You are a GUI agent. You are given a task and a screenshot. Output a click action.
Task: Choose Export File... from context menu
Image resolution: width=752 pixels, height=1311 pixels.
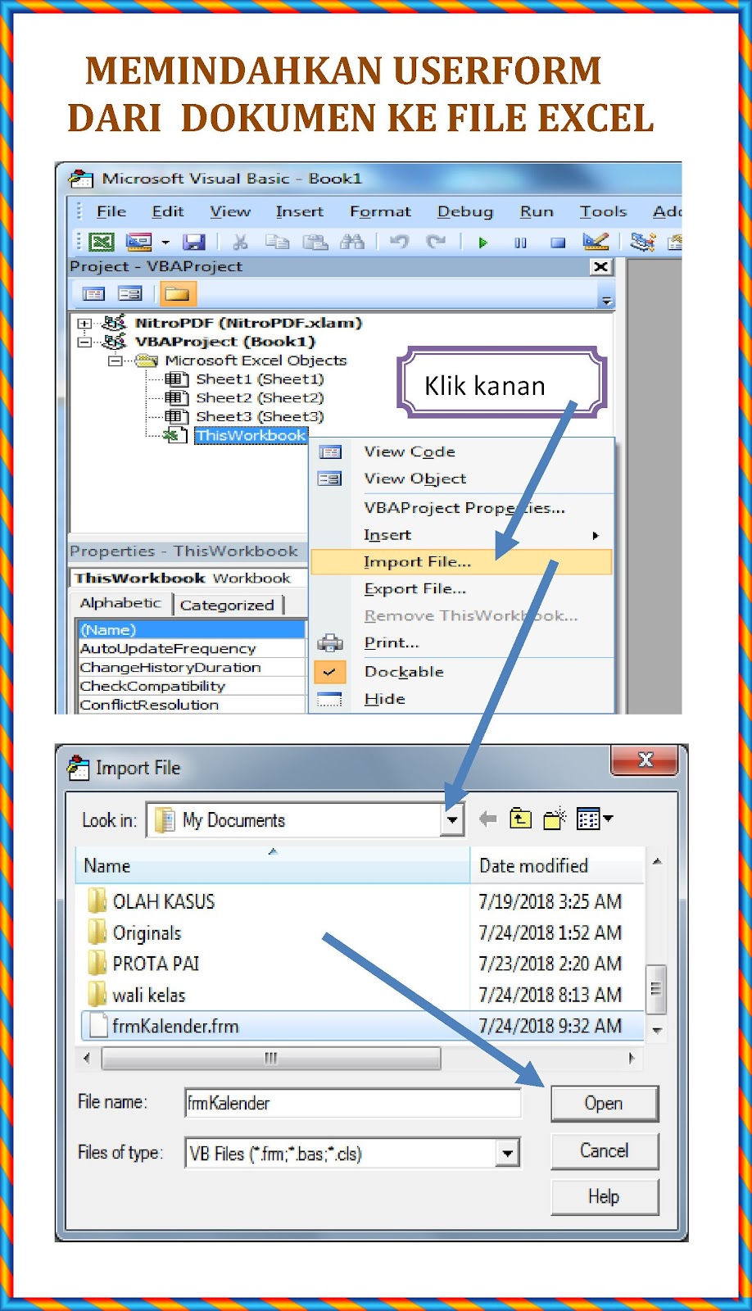click(462, 589)
